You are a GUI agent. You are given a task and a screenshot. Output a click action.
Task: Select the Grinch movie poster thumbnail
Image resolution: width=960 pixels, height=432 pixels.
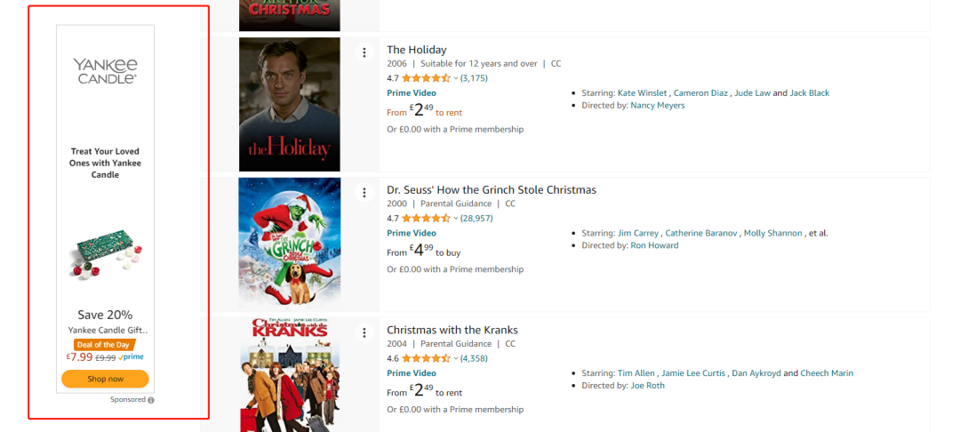289,242
